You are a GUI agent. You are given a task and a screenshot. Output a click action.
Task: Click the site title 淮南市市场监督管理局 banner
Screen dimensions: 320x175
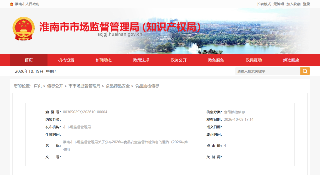pos(120,27)
